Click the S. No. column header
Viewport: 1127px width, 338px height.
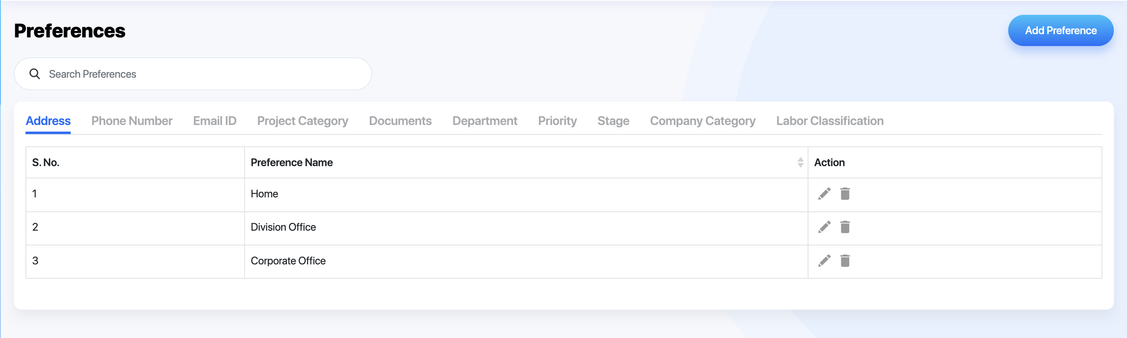click(135, 162)
